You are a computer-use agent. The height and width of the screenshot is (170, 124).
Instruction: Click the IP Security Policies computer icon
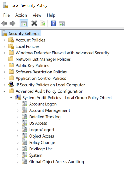[11, 85]
